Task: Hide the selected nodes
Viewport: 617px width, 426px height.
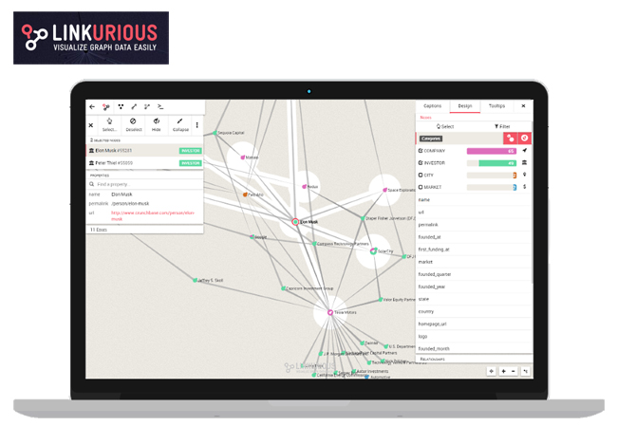Action: (157, 124)
